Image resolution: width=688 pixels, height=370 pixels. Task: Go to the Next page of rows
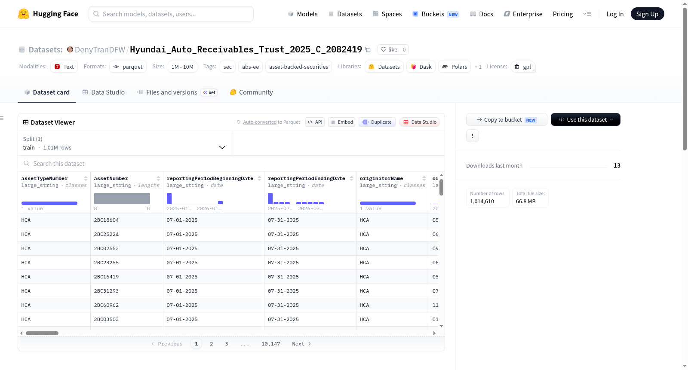(301, 344)
